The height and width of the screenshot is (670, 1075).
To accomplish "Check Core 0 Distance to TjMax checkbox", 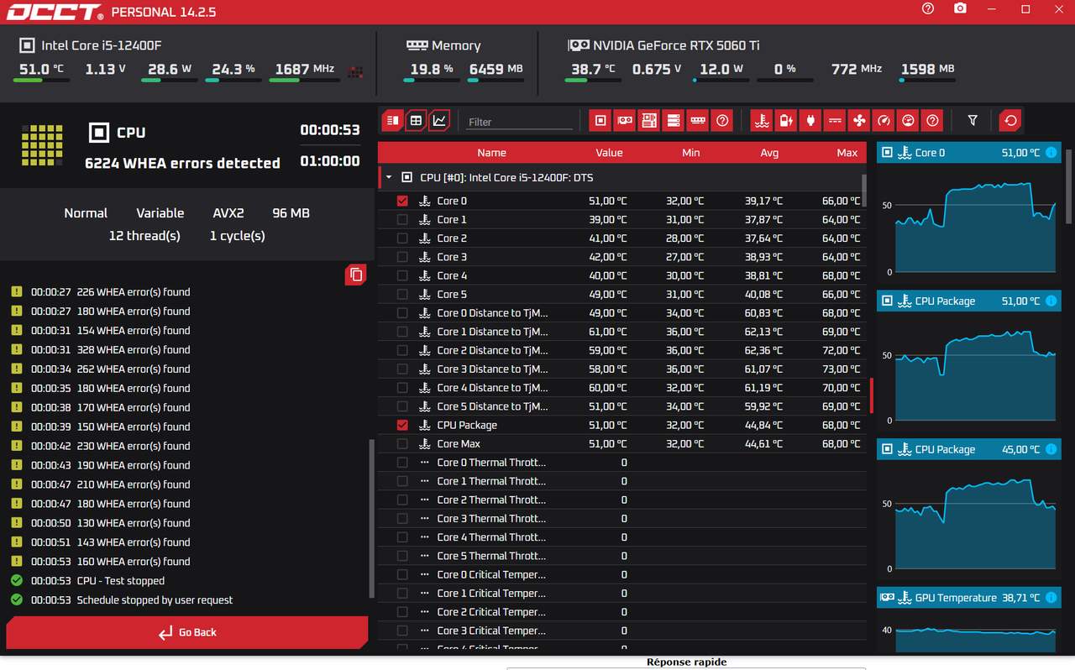I will click(402, 313).
